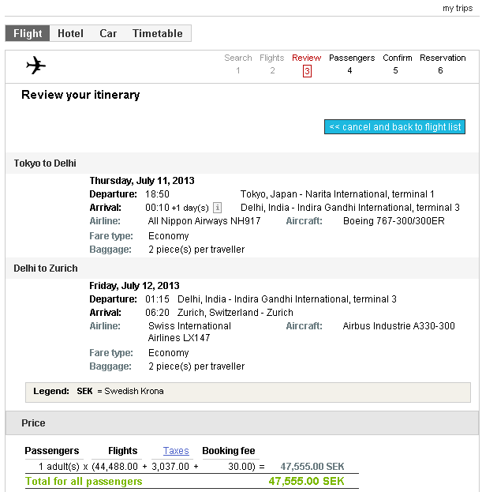Click the green total 47,555.00 SEK
482x492 pixels.
point(307,481)
